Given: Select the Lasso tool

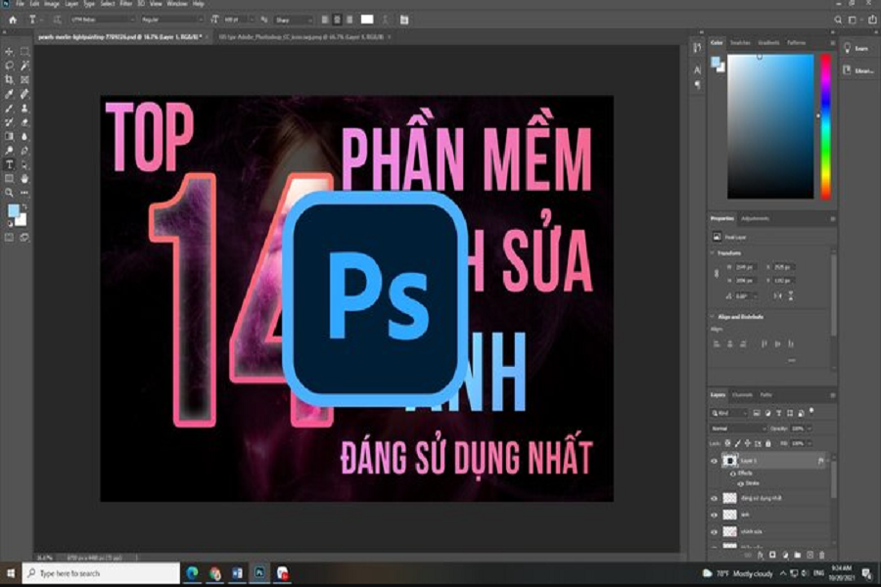Looking at the screenshot, I should pyautogui.click(x=9, y=66).
